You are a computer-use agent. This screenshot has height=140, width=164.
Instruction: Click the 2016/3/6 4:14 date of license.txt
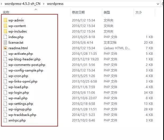[83, 43]
